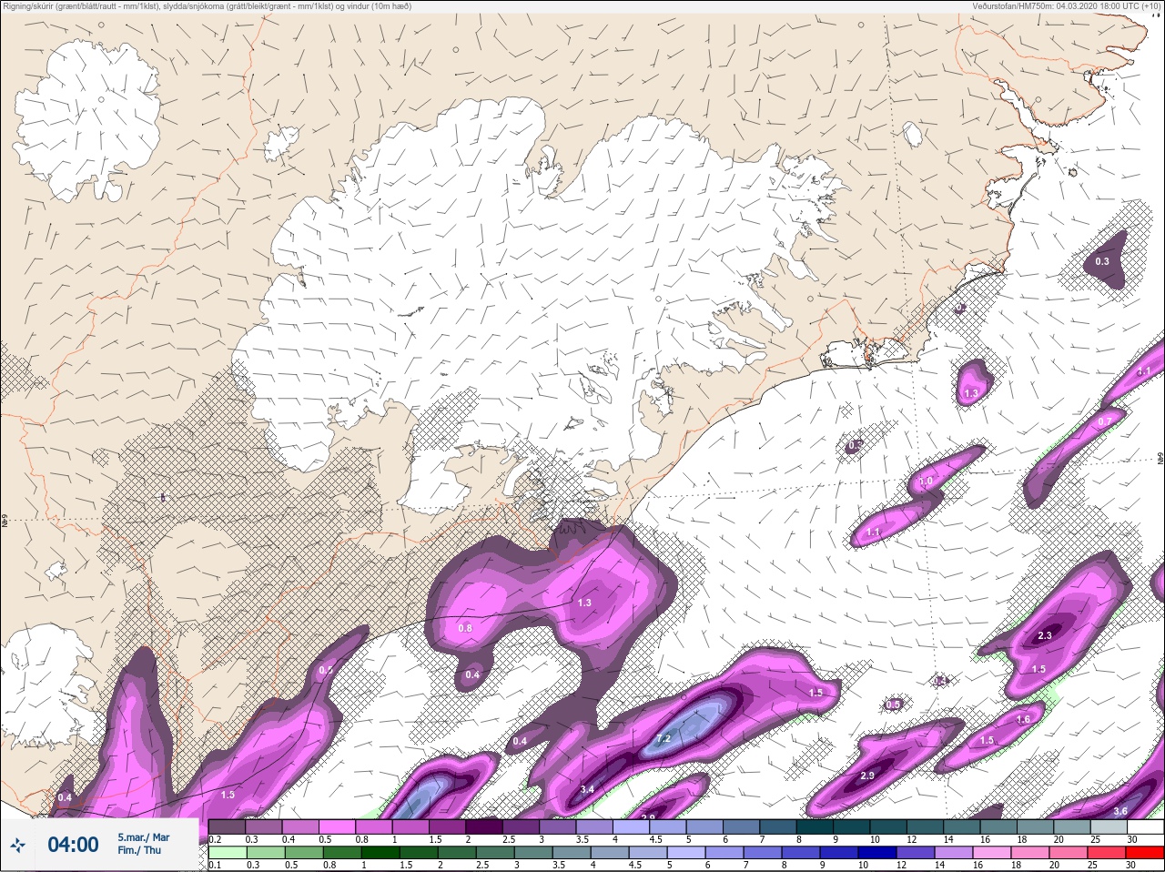Image resolution: width=1165 pixels, height=872 pixels.
Task: Select the 1–1.5 darkest green rain legend swatch
Action: pyautogui.click(x=380, y=853)
